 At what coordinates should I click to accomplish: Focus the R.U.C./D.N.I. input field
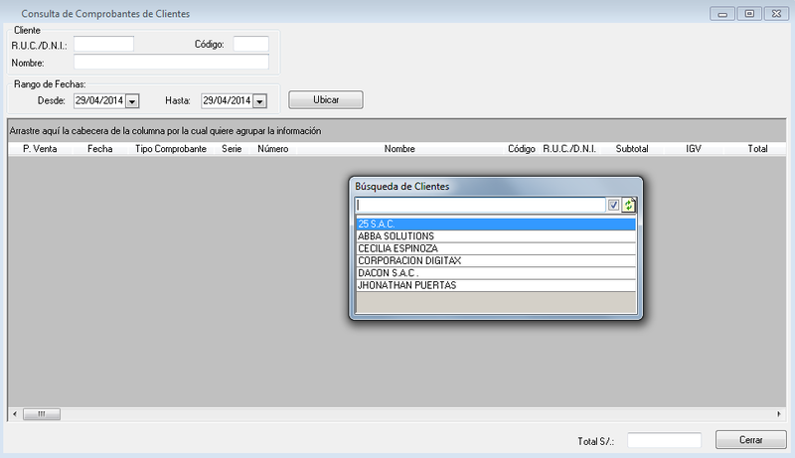(103, 44)
